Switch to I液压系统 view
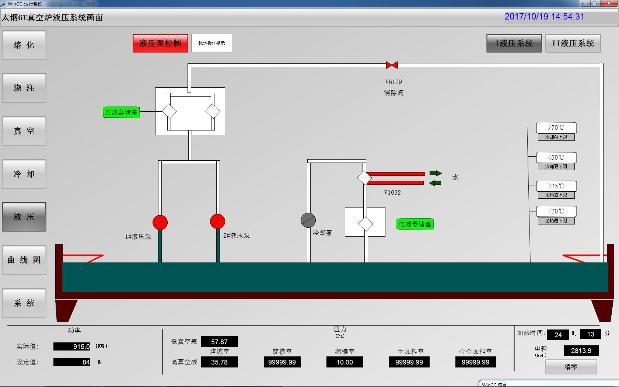619x387 pixels. pos(514,43)
